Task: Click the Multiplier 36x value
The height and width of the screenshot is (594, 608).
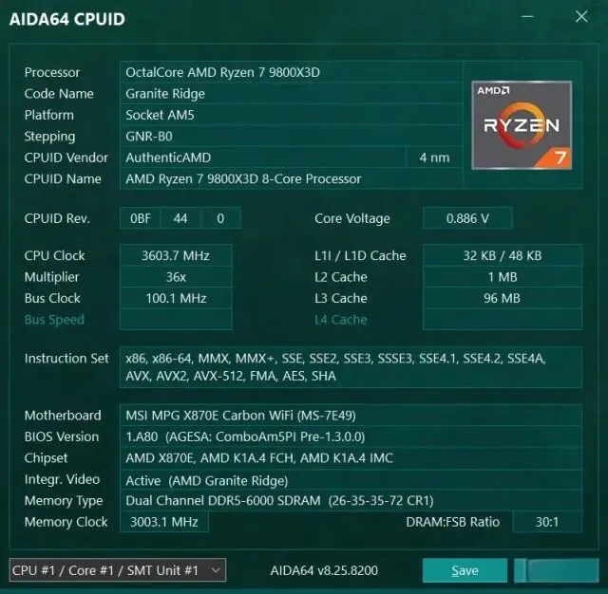Action: [x=176, y=276]
